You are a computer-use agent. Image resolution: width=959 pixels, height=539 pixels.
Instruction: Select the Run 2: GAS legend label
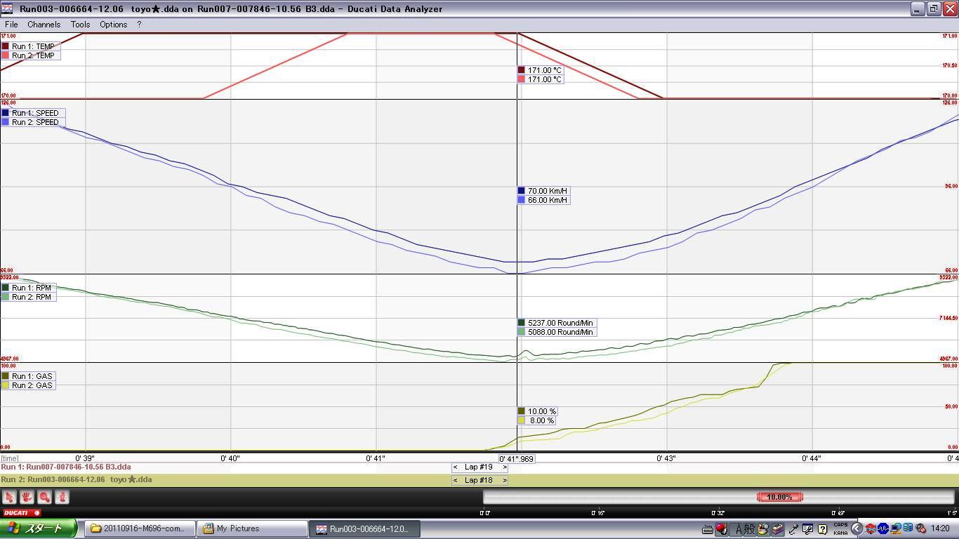pyautogui.click(x=32, y=385)
